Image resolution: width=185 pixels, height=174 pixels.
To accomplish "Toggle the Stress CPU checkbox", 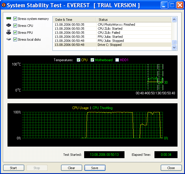I will point(15,25).
